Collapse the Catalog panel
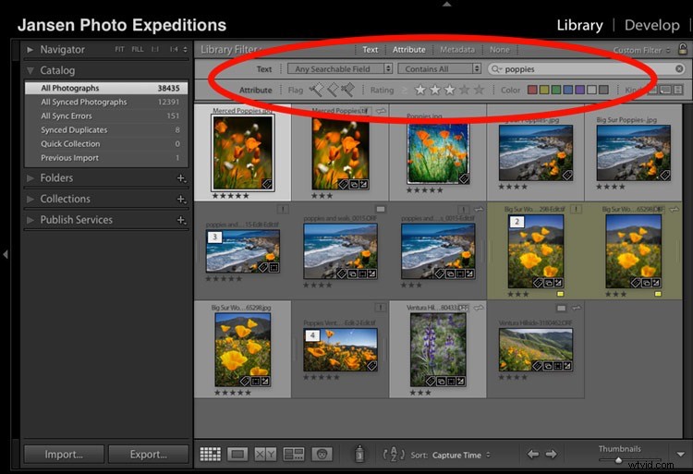693x474 pixels. point(30,70)
